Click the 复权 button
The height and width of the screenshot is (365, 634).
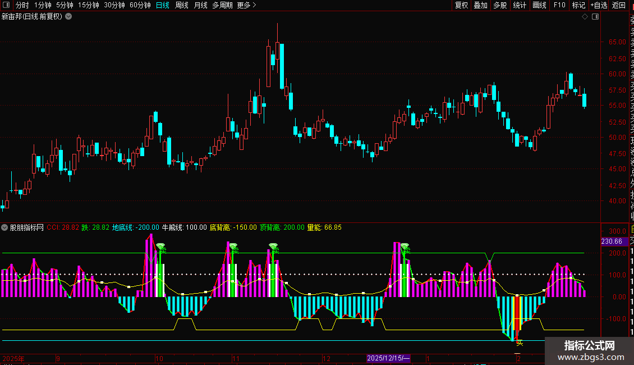click(461, 5)
